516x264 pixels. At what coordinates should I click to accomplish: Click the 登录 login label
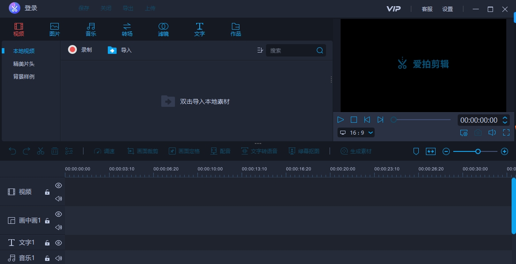coord(31,8)
